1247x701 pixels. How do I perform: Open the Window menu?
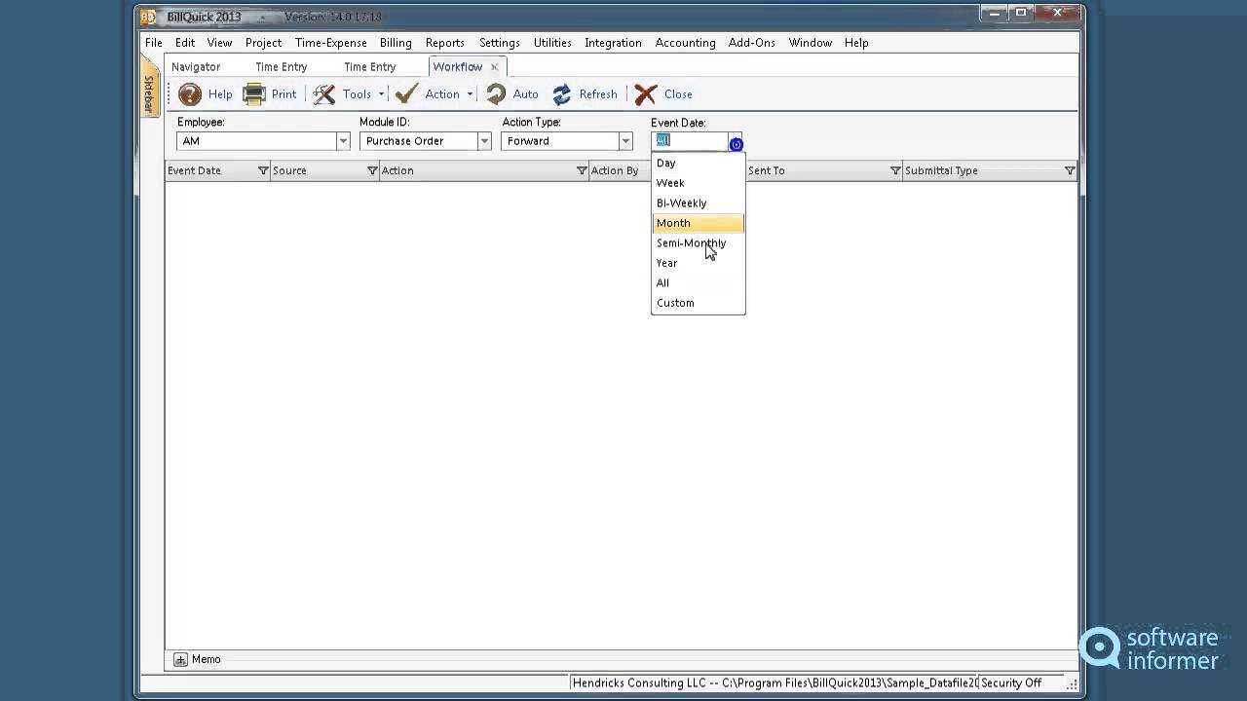[x=811, y=43]
